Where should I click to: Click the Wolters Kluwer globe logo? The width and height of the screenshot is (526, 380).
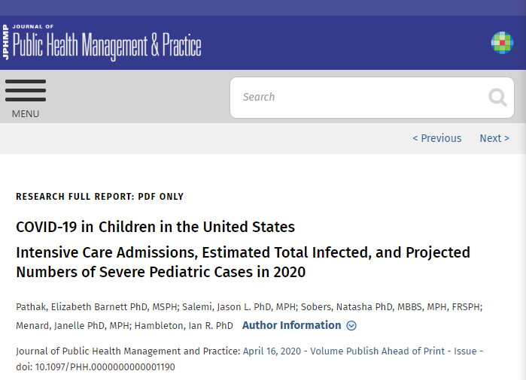pos(503,43)
